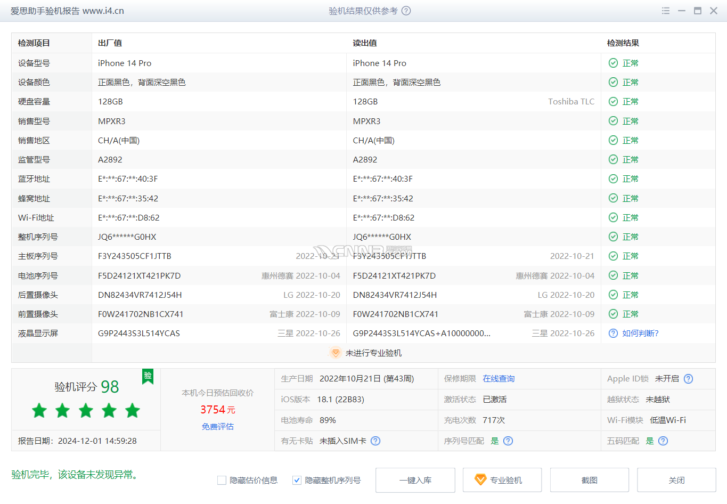727x504 pixels.
Task: Click the green check icon for 蓝牙地址
Action: coord(613,178)
